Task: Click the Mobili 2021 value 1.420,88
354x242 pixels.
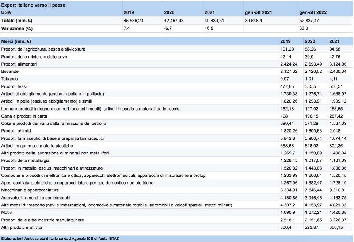Action: pos(338,212)
